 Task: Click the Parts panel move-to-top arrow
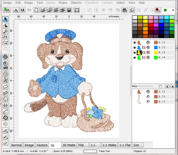click(x=167, y=86)
